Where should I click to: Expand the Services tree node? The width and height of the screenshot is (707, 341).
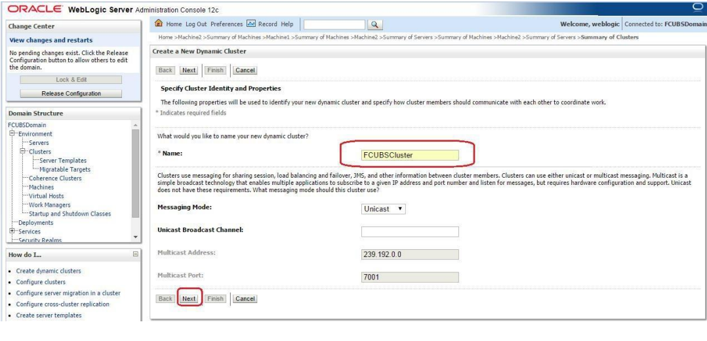coord(12,231)
